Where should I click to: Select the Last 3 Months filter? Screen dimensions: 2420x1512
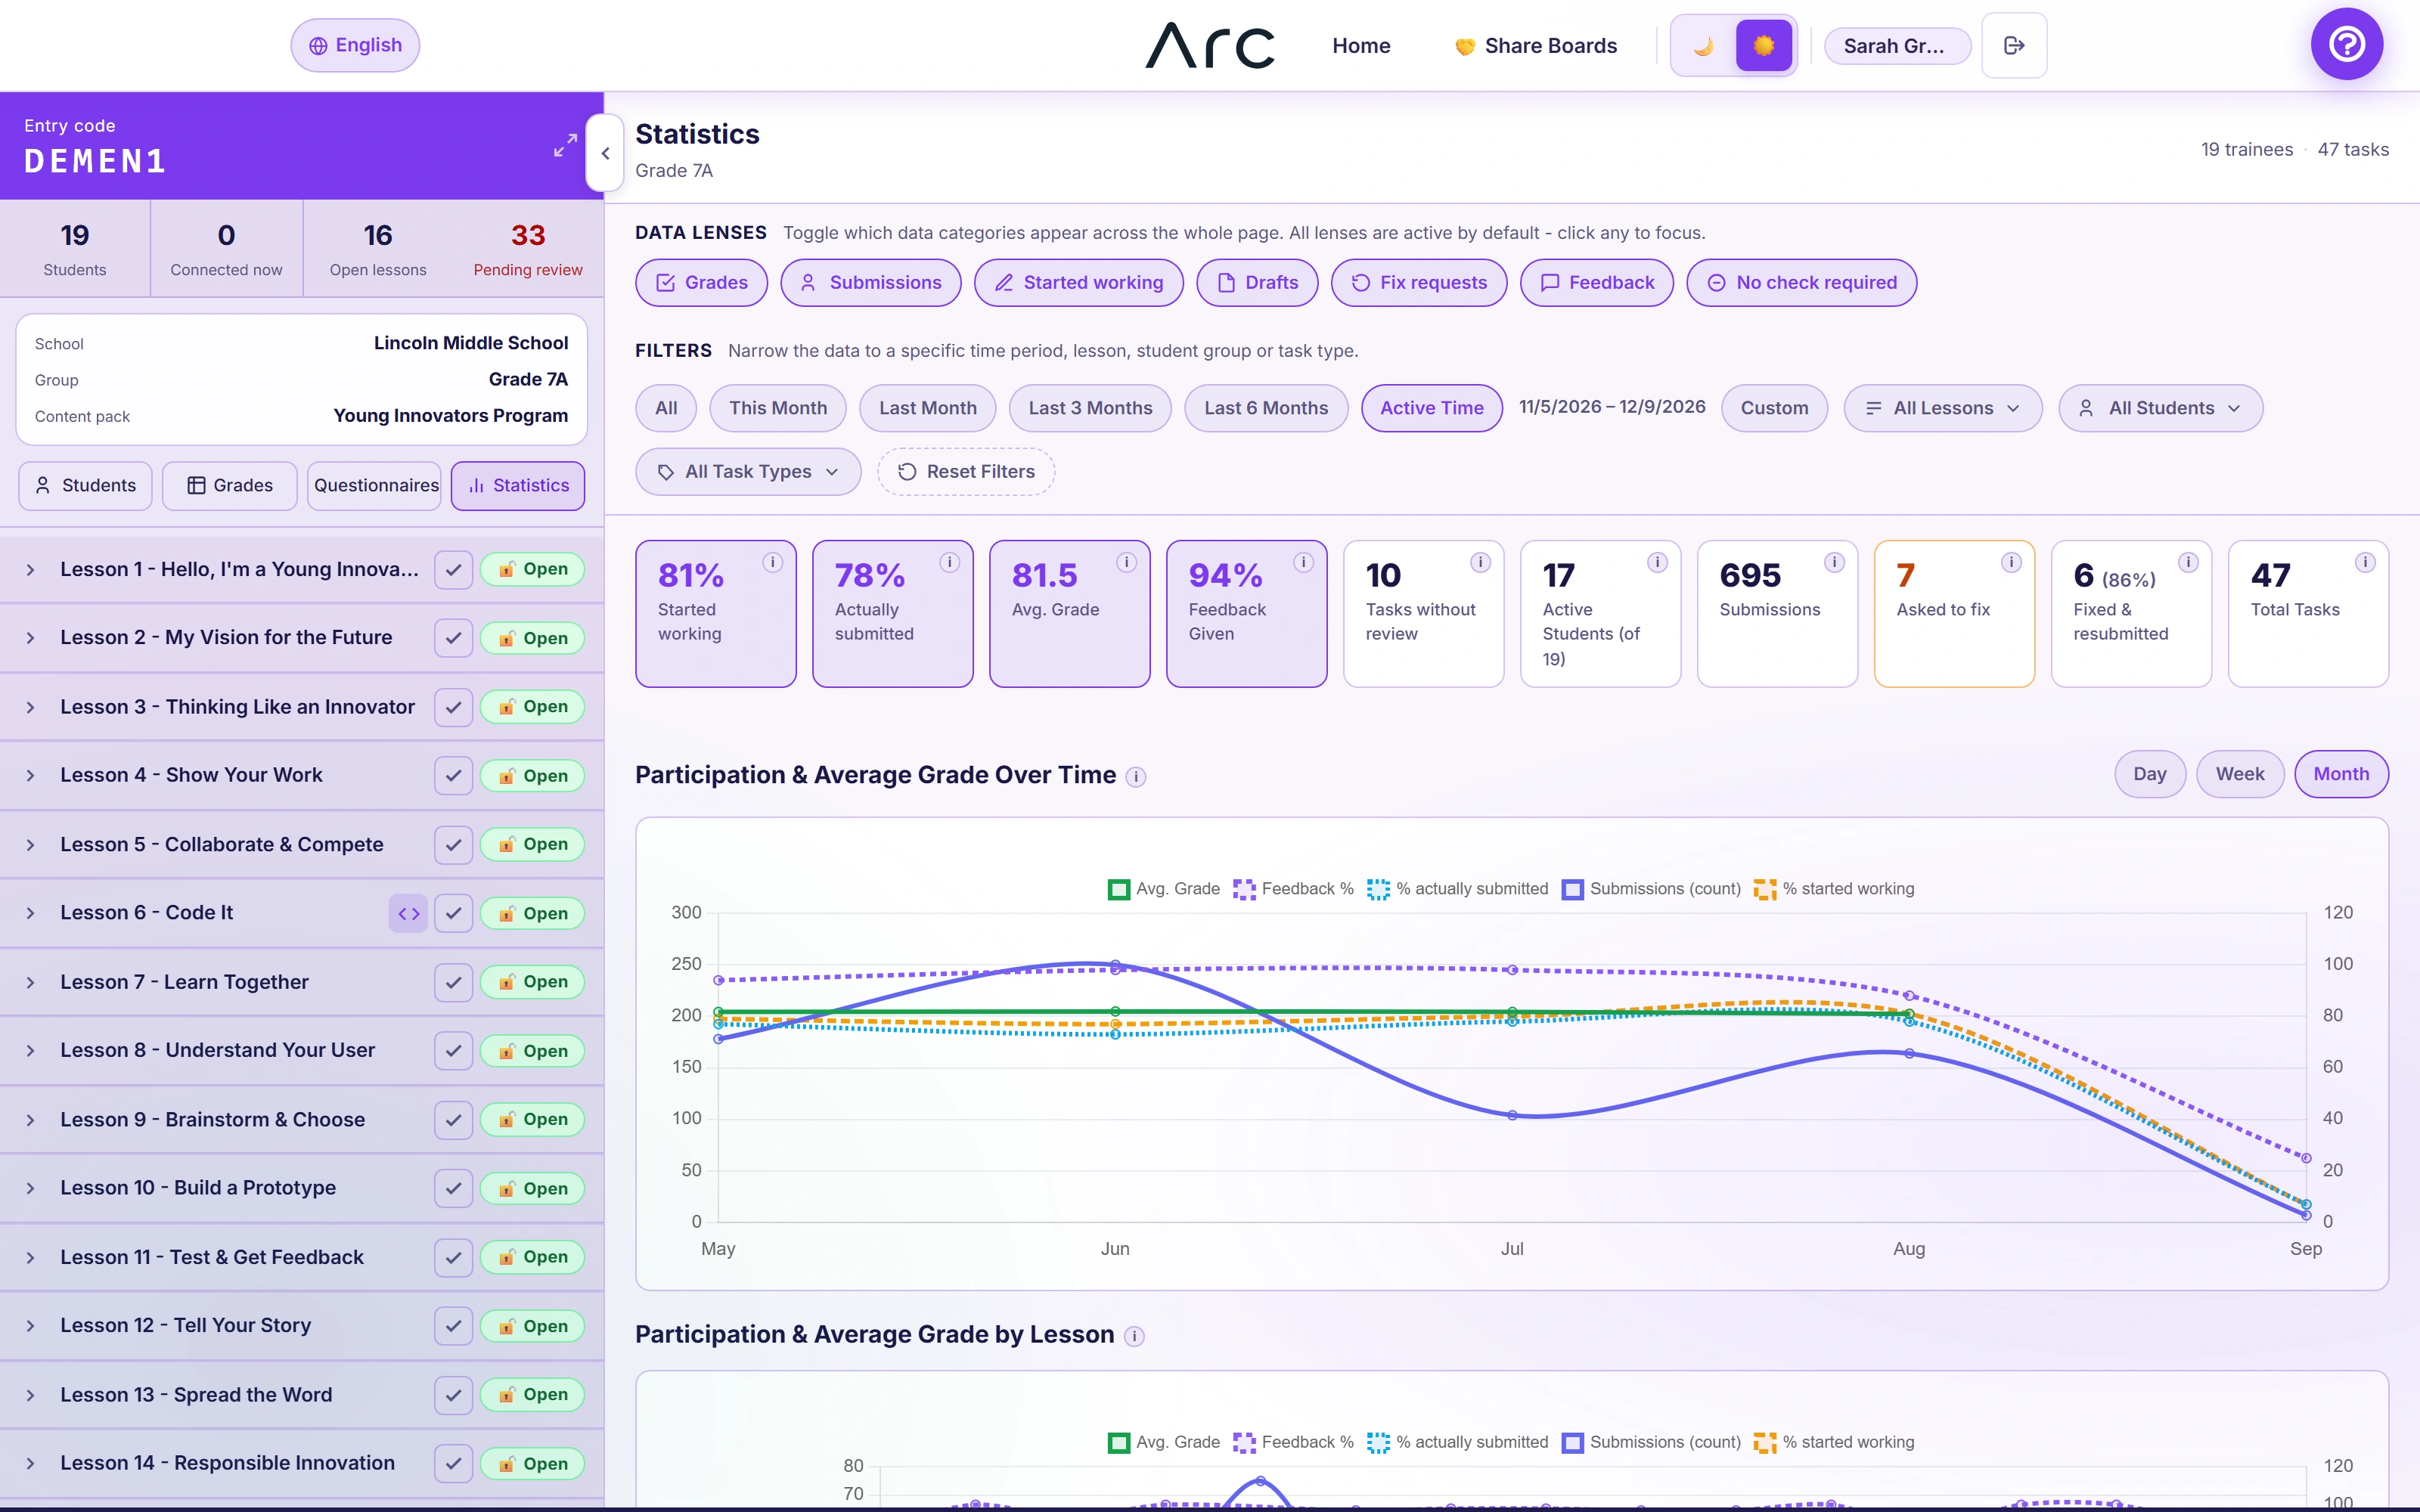(1090, 408)
